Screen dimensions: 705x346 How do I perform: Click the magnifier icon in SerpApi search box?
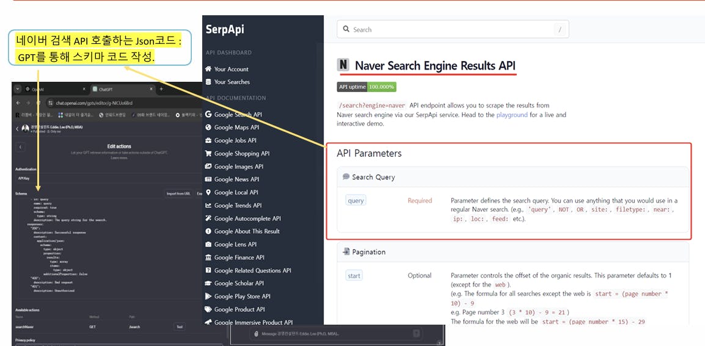click(x=346, y=29)
